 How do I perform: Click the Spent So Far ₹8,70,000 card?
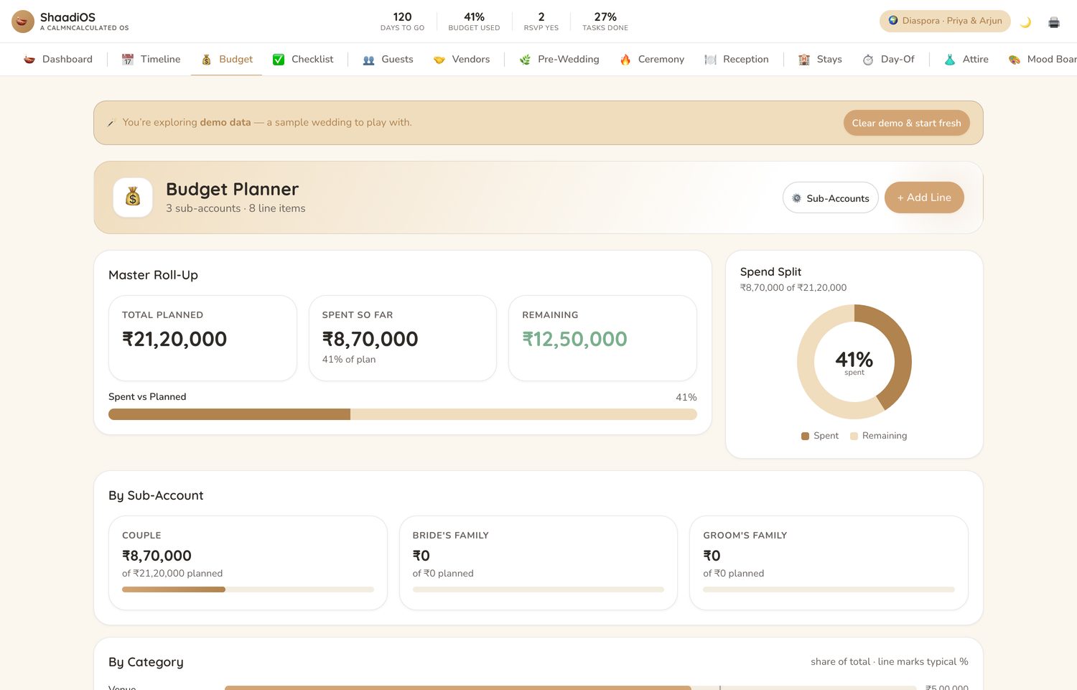(x=403, y=338)
